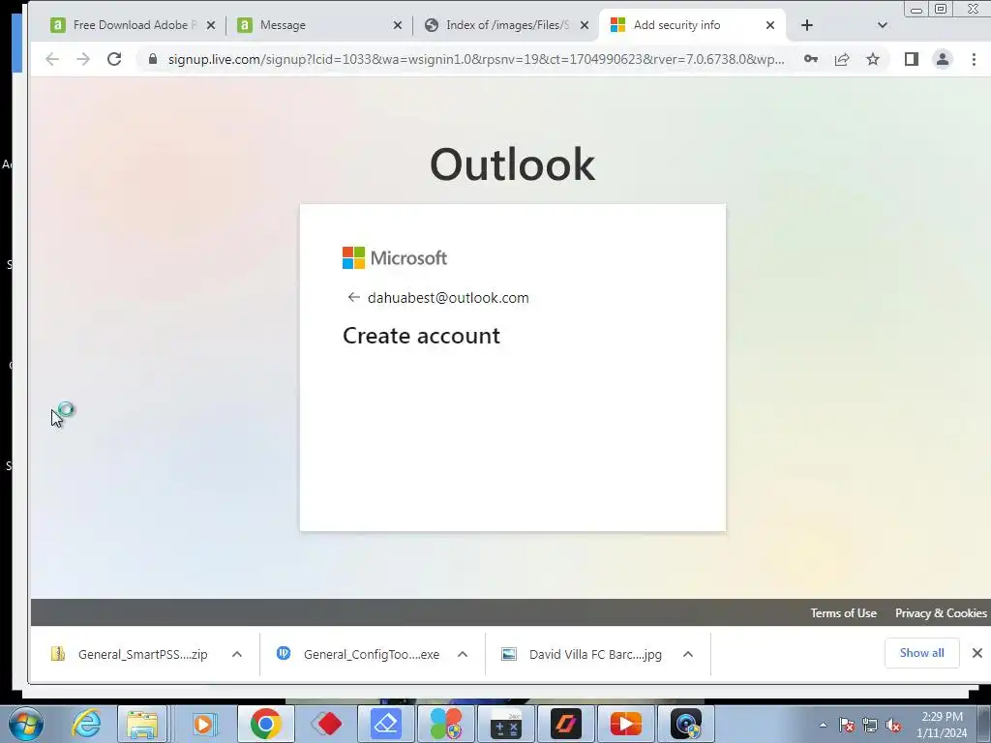Reload the signup page
This screenshot has height=743, width=991.
point(114,59)
